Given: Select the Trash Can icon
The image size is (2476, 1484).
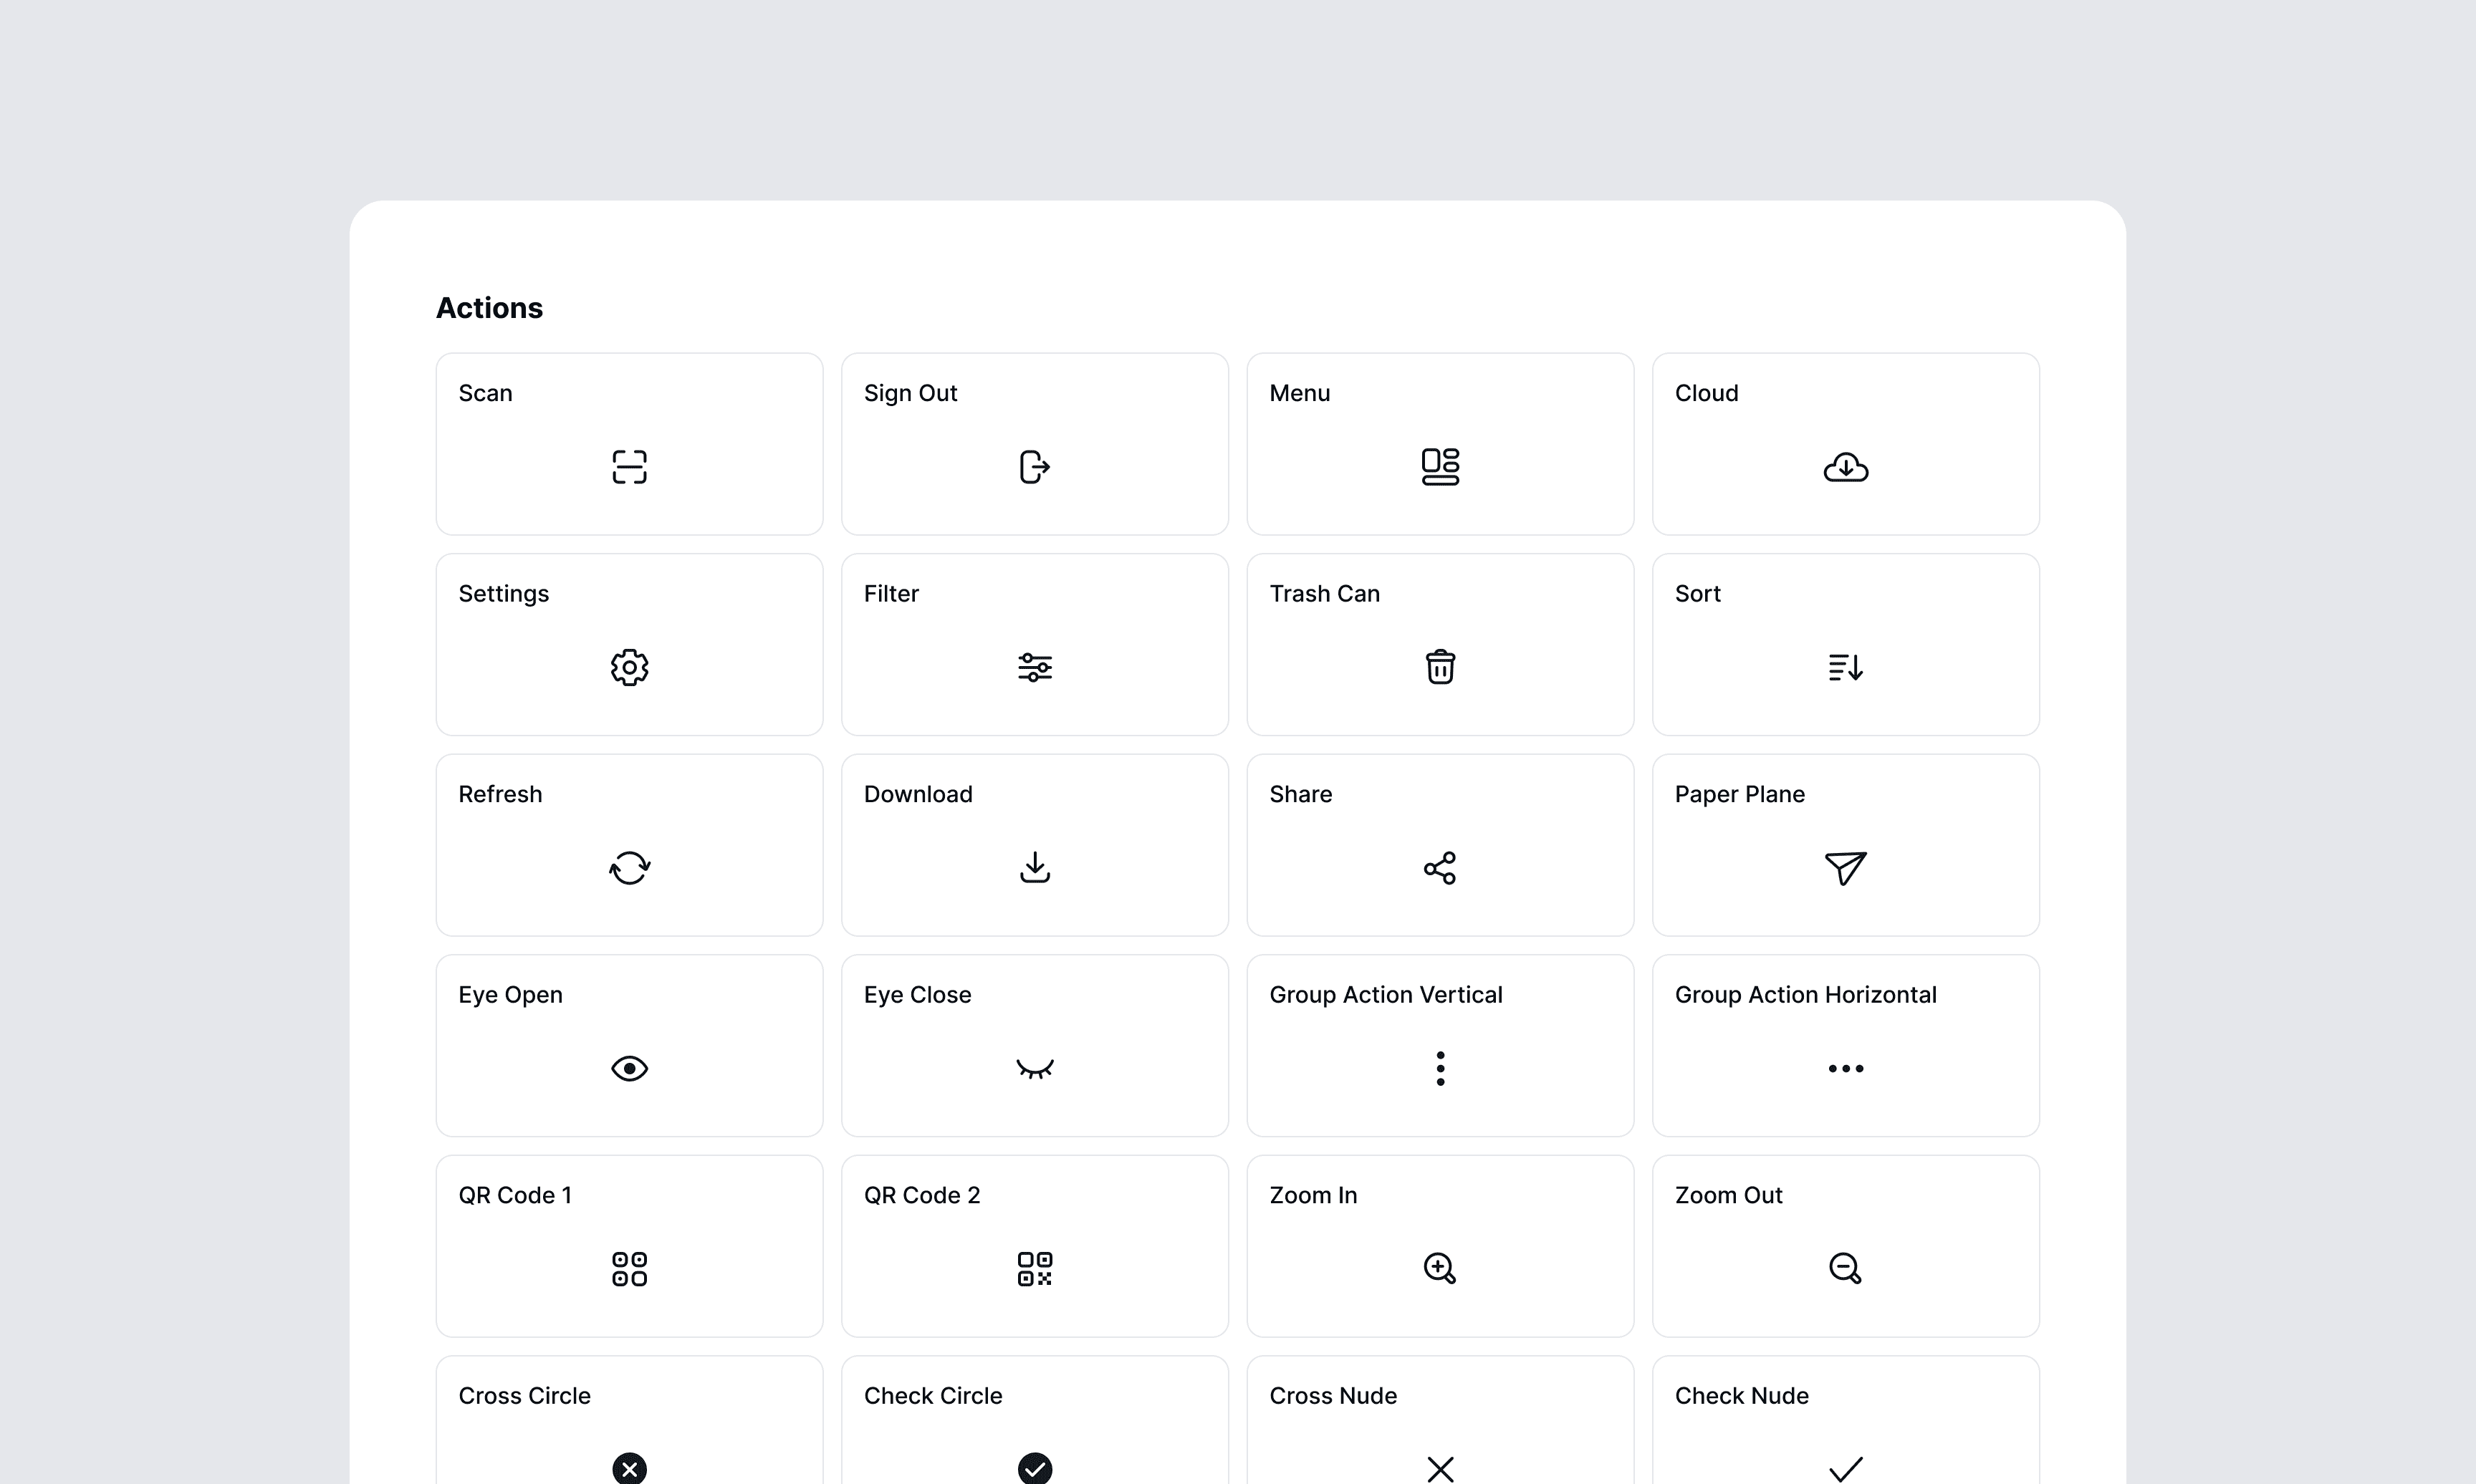Looking at the screenshot, I should pos(1440,667).
